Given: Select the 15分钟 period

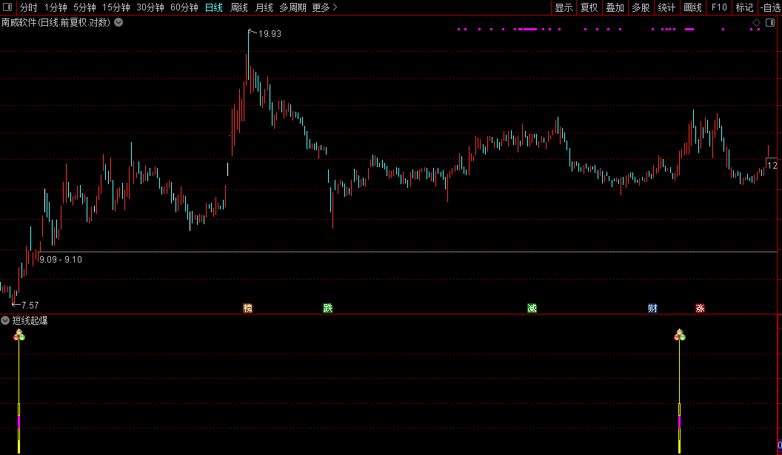Looking at the screenshot, I should pos(116,7).
